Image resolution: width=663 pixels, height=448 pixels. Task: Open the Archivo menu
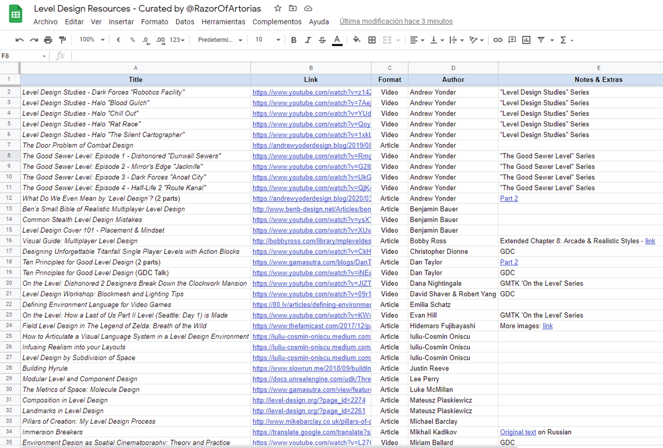(45, 22)
